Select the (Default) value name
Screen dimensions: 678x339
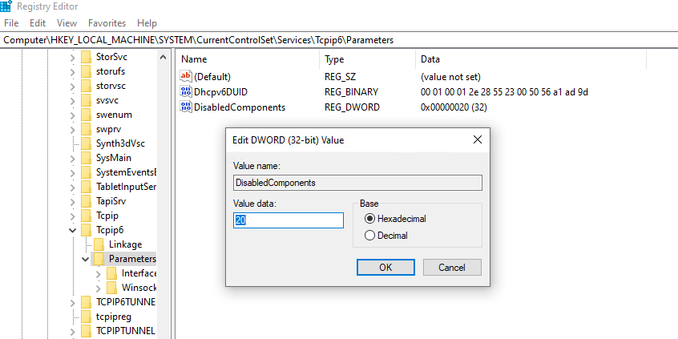coord(212,76)
